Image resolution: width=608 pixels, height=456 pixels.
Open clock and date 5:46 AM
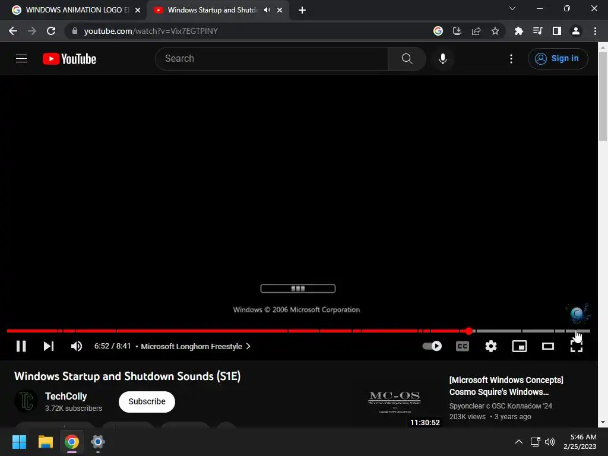click(x=579, y=442)
